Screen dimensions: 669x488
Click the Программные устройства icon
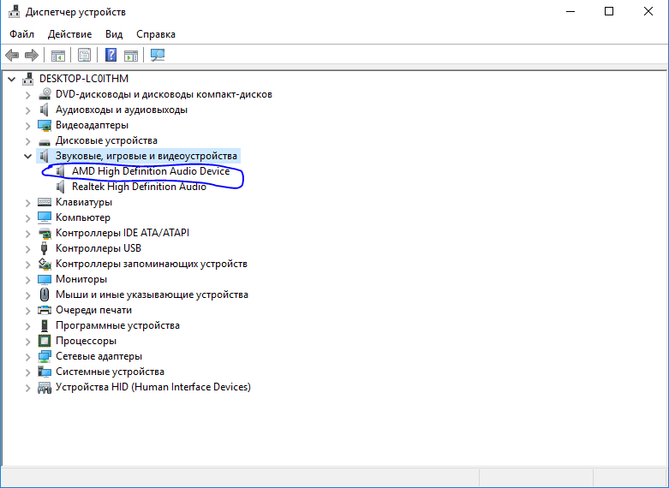click(x=45, y=325)
